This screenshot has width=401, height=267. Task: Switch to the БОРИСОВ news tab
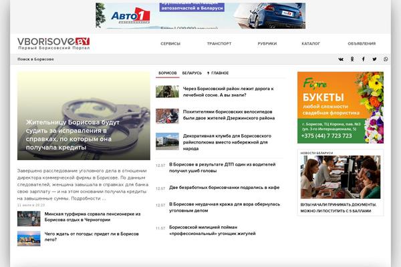click(x=168, y=73)
